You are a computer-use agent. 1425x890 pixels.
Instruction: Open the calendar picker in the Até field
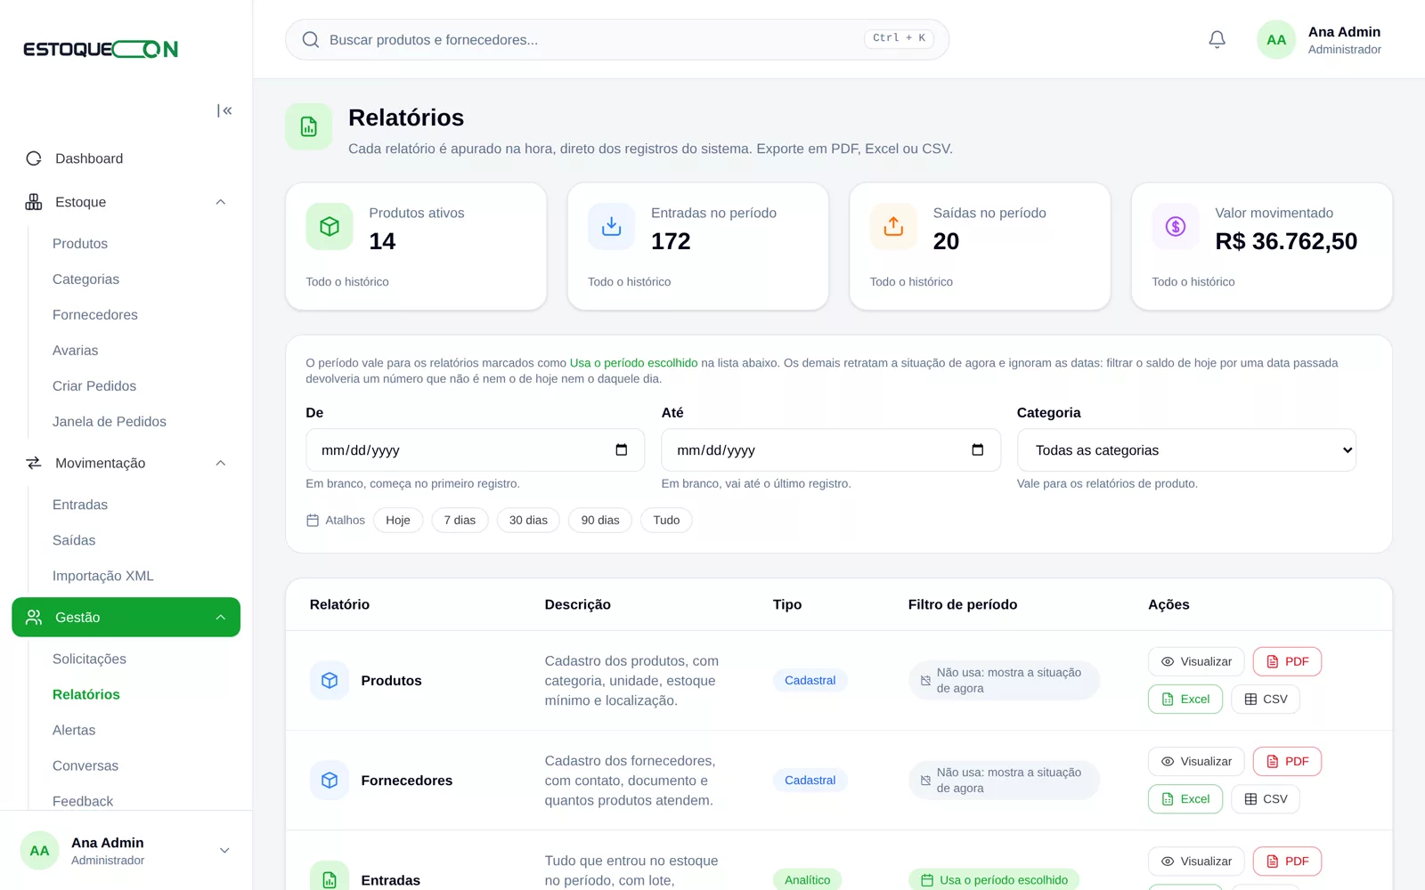coord(977,449)
